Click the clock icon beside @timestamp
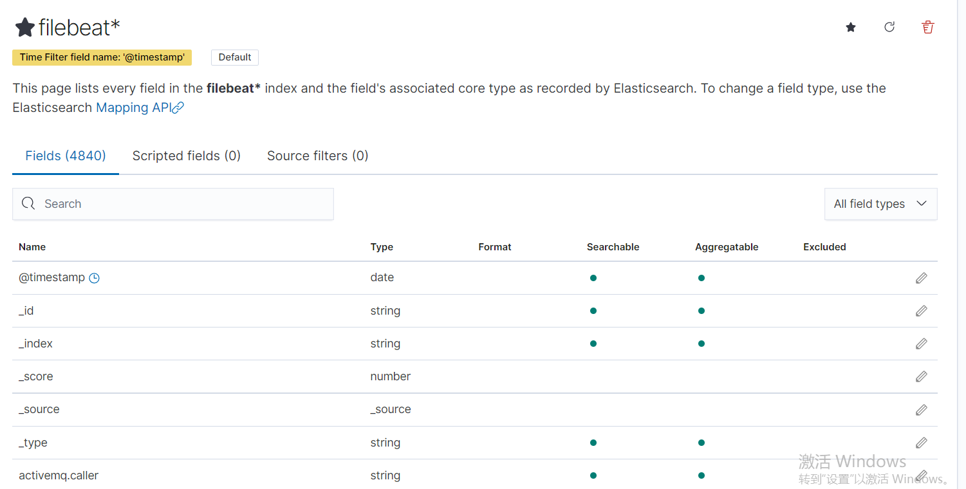This screenshot has height=489, width=966. [x=94, y=278]
